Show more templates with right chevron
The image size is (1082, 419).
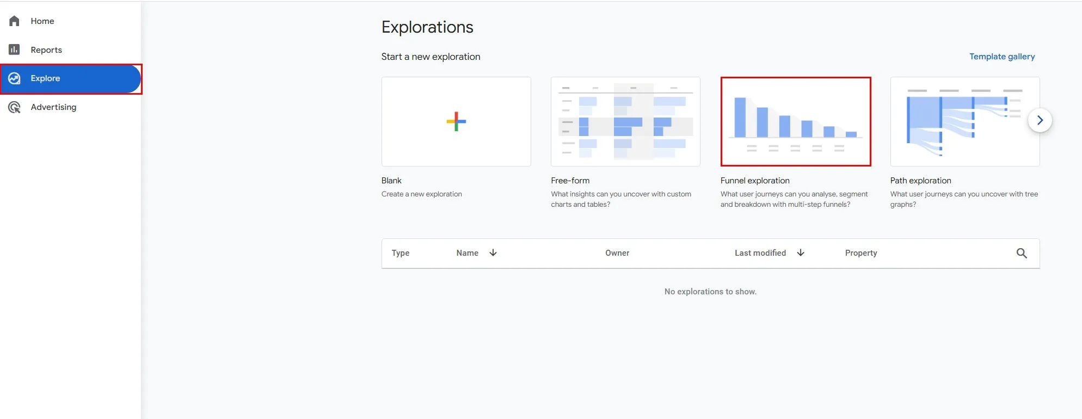(x=1040, y=120)
